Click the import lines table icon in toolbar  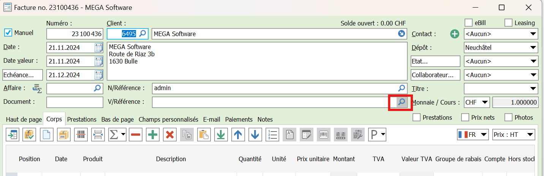(13, 135)
